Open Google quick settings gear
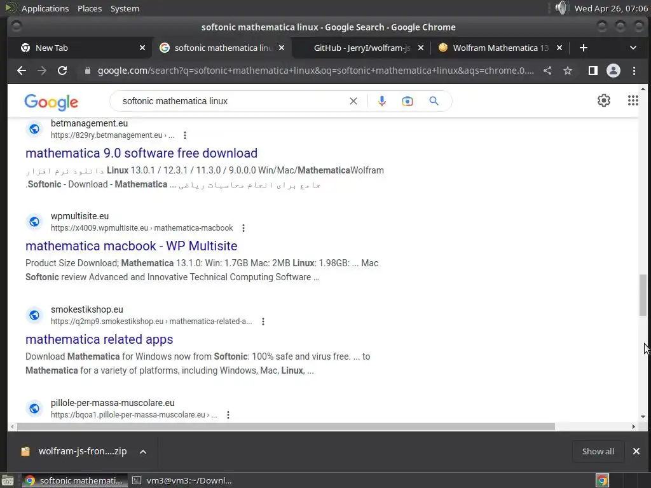Screen dimensions: 651x488 tap(604, 100)
